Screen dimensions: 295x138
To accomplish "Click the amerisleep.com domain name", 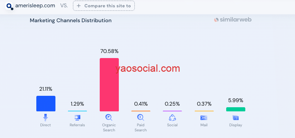I will (35, 6).
